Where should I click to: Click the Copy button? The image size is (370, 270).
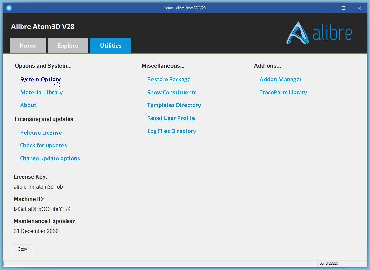coord(23,249)
